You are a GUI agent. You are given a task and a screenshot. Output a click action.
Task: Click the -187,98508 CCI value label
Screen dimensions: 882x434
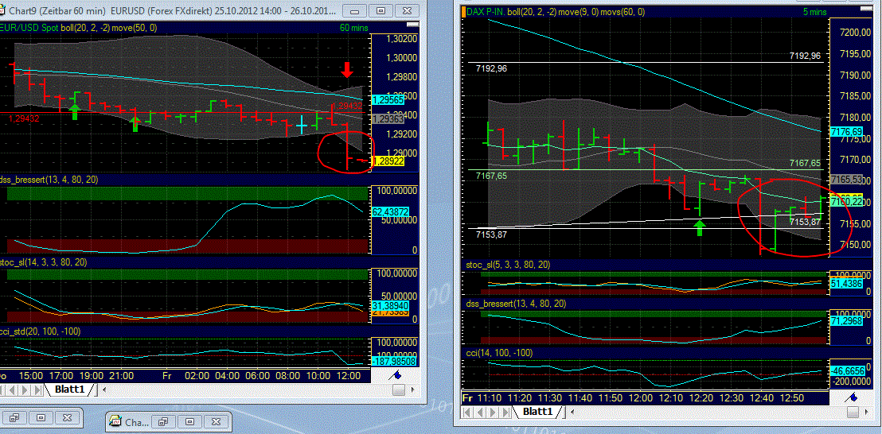point(393,361)
